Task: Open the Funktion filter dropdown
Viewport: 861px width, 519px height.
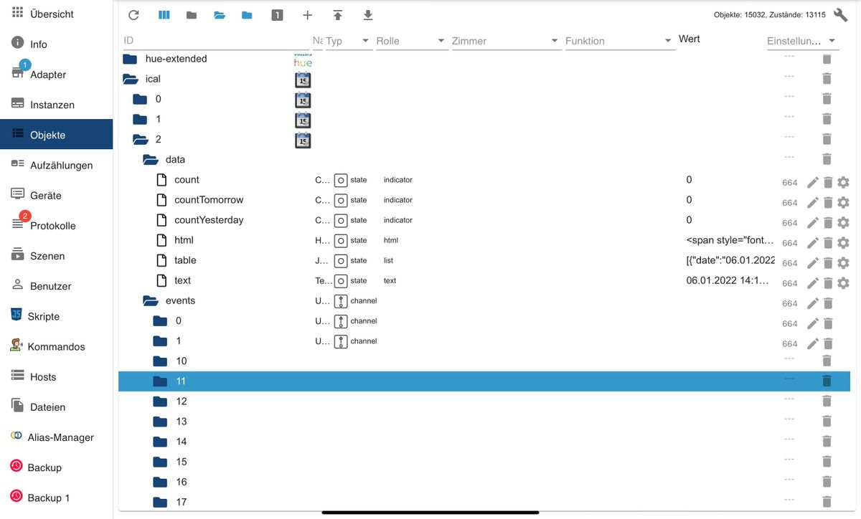Action: click(x=619, y=42)
